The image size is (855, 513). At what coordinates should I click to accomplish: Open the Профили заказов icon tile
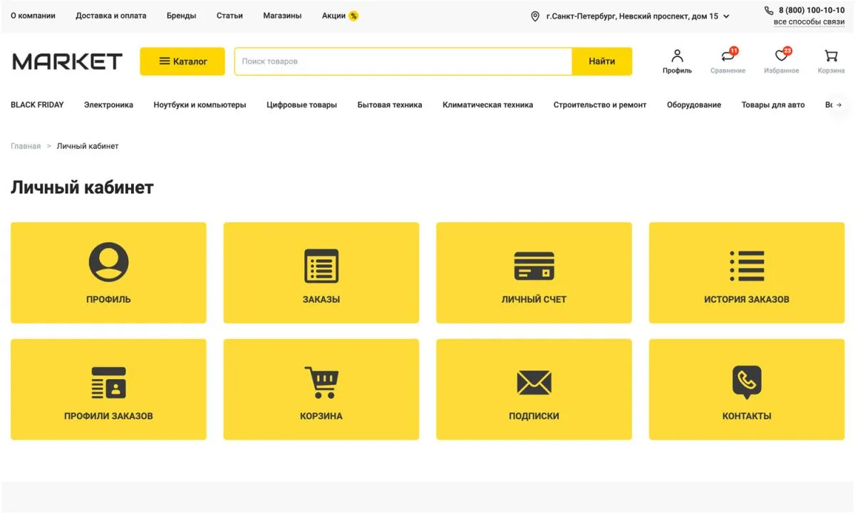click(x=108, y=383)
